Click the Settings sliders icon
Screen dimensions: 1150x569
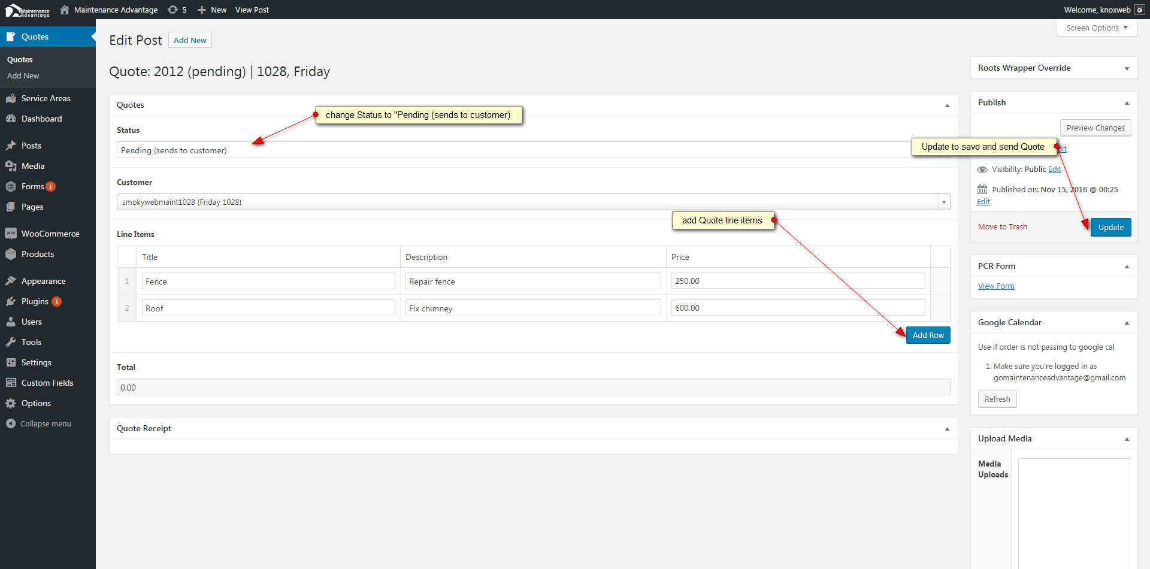[x=11, y=362]
